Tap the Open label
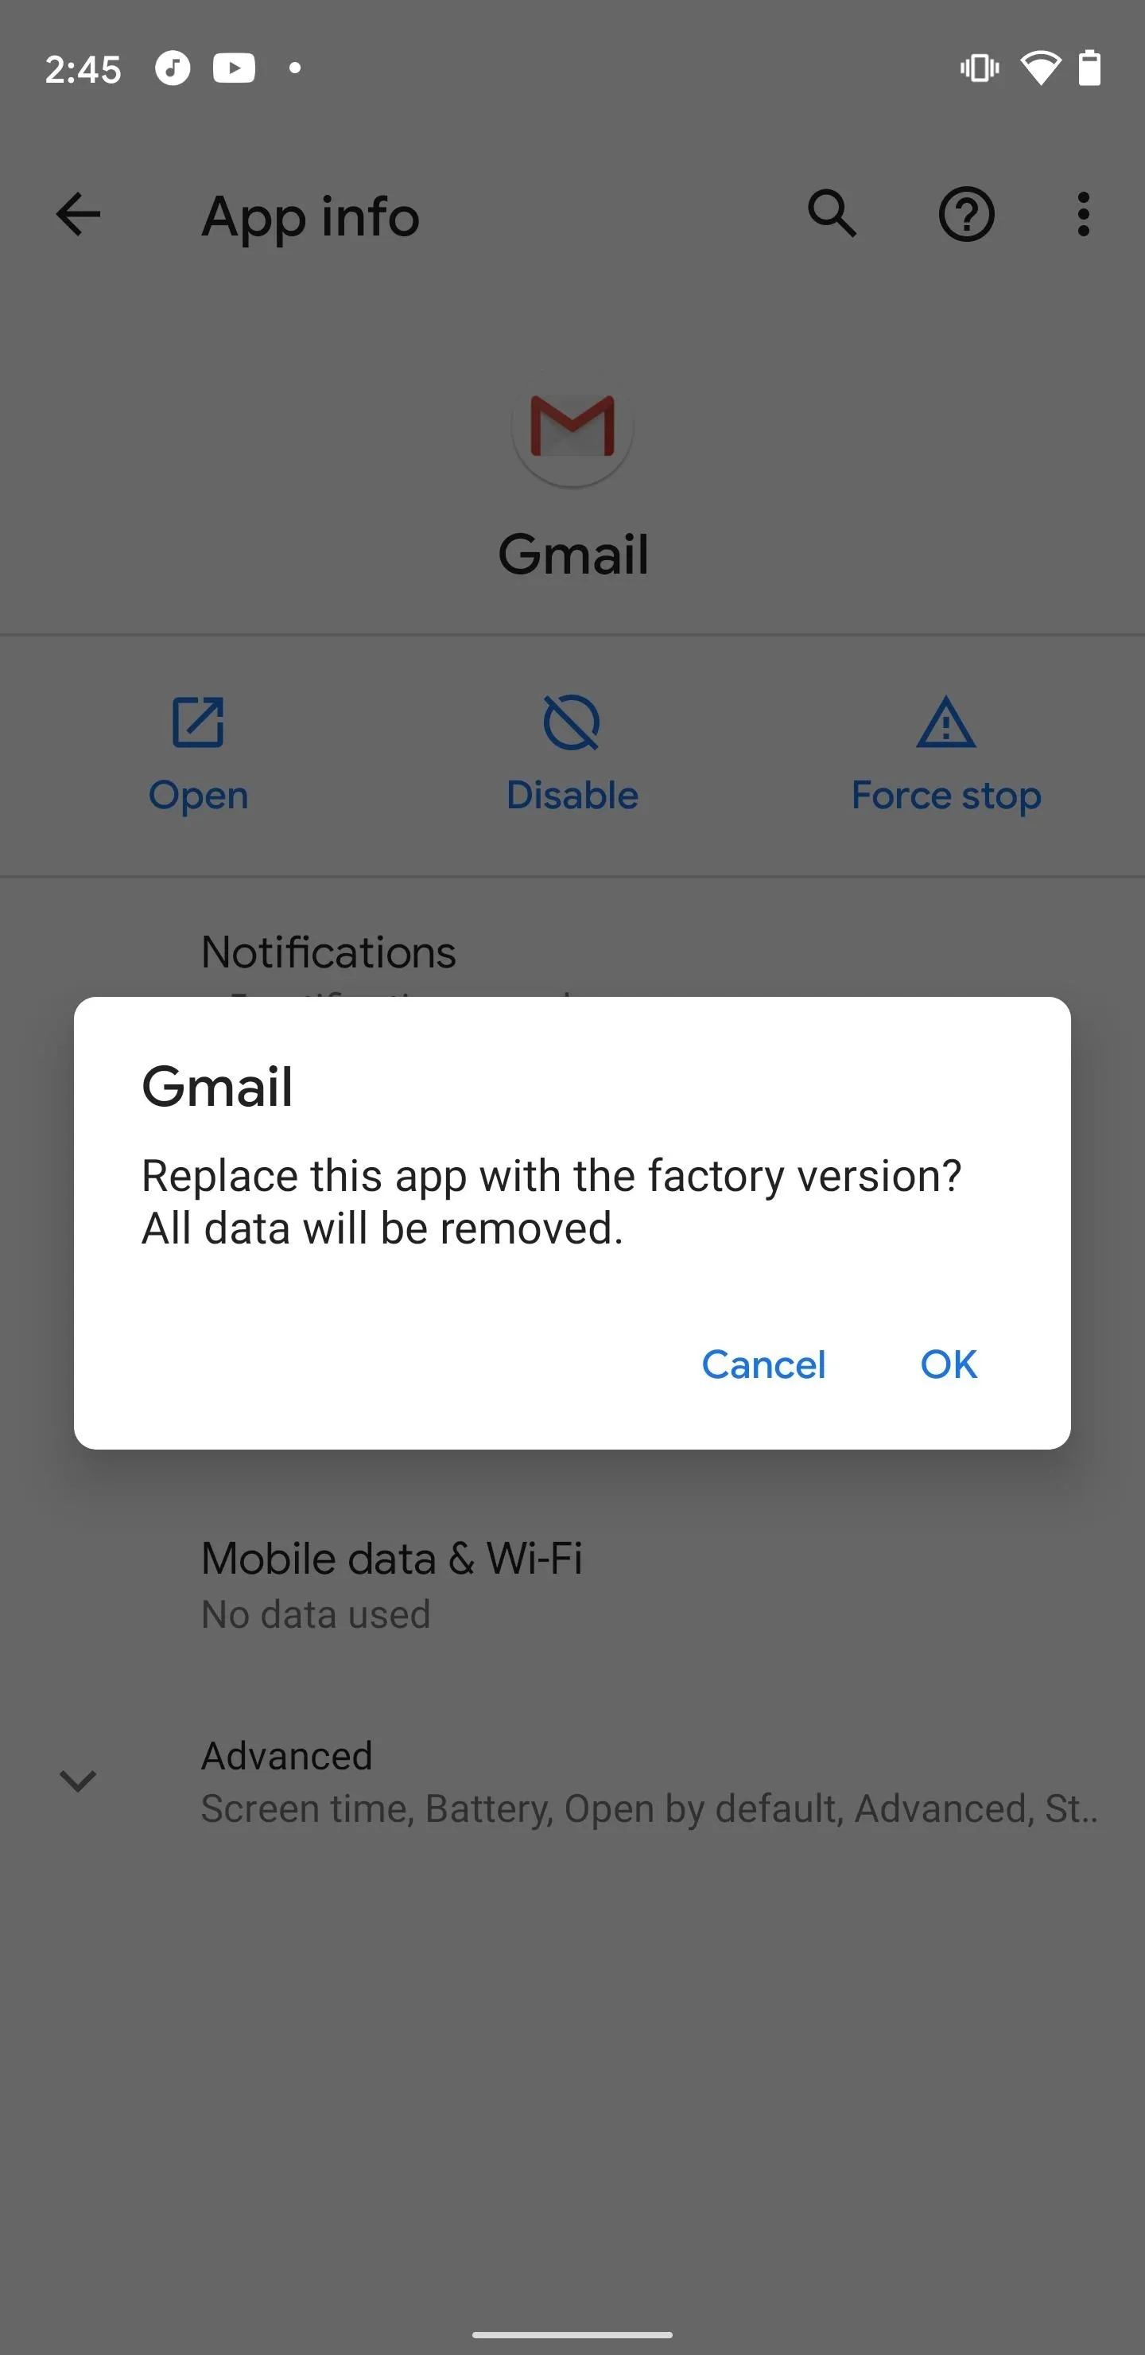Screen dimensions: 1145x2355 point(198,796)
